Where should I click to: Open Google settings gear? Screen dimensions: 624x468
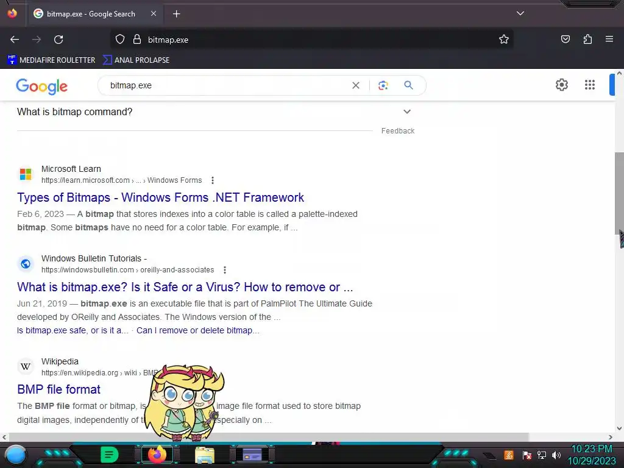tap(561, 85)
